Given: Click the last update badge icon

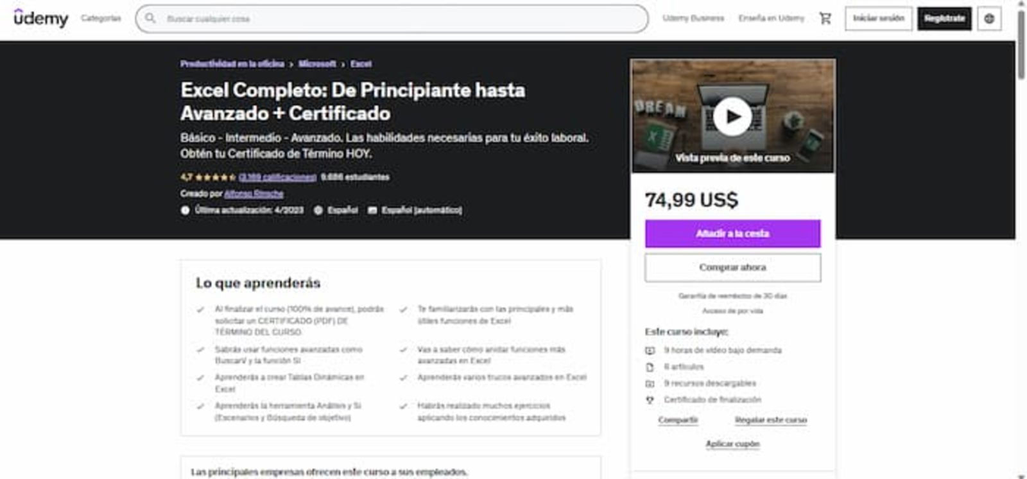Looking at the screenshot, I should [x=185, y=210].
